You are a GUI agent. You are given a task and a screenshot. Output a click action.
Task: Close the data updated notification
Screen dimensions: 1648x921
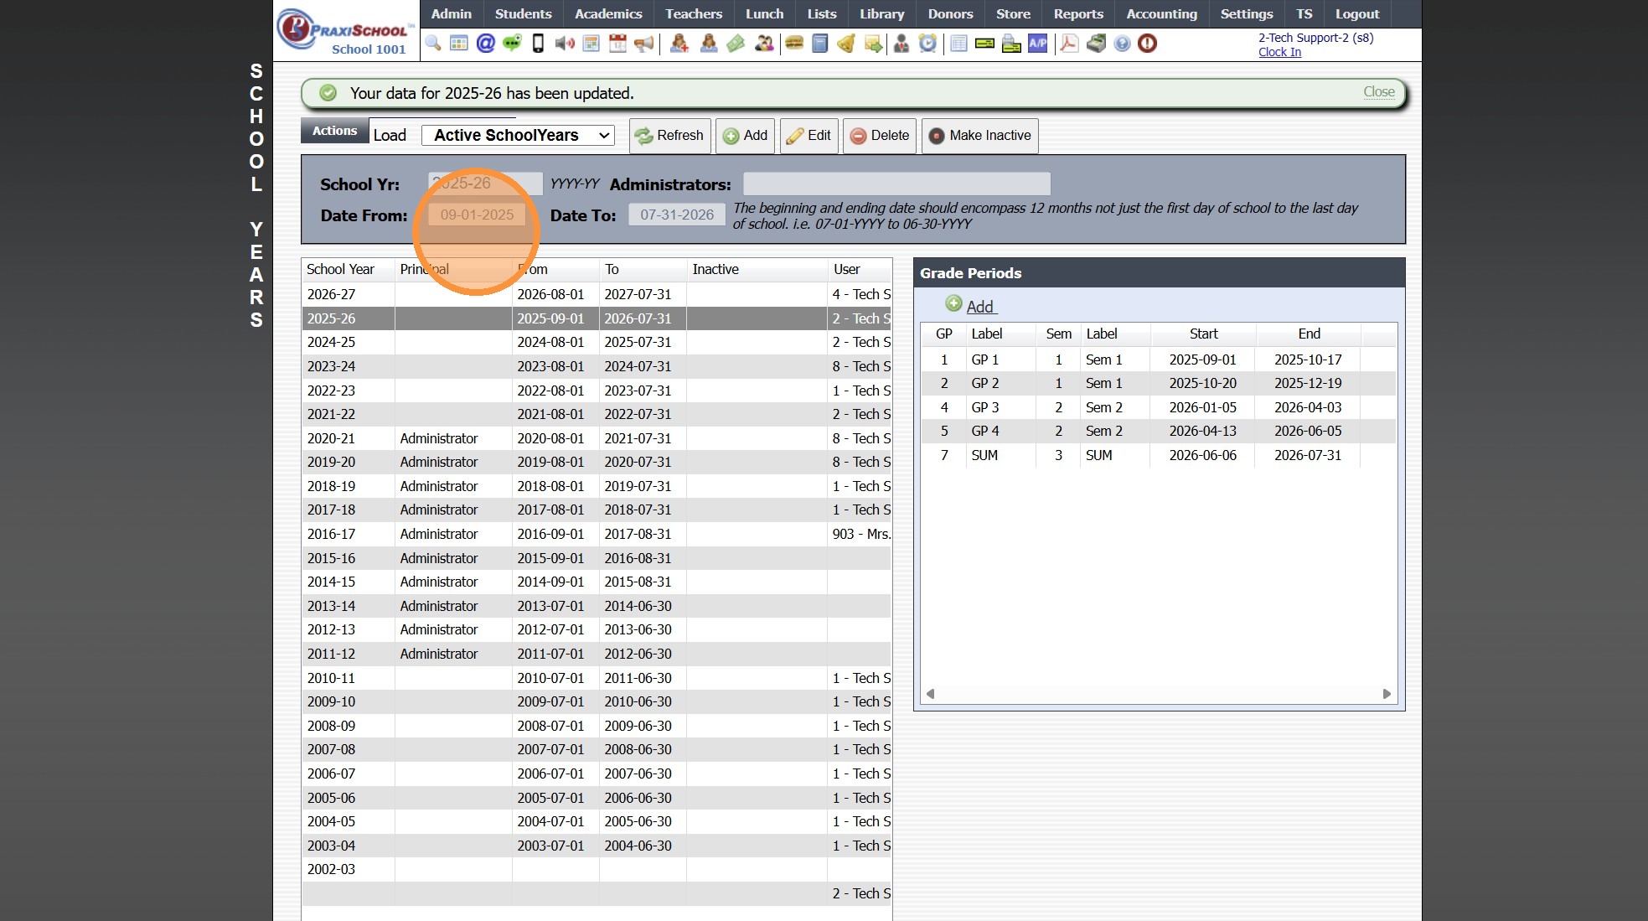1378,91
